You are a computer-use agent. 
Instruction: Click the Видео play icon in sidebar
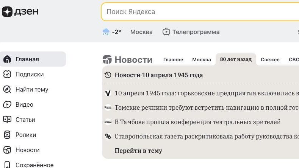coord(7,104)
